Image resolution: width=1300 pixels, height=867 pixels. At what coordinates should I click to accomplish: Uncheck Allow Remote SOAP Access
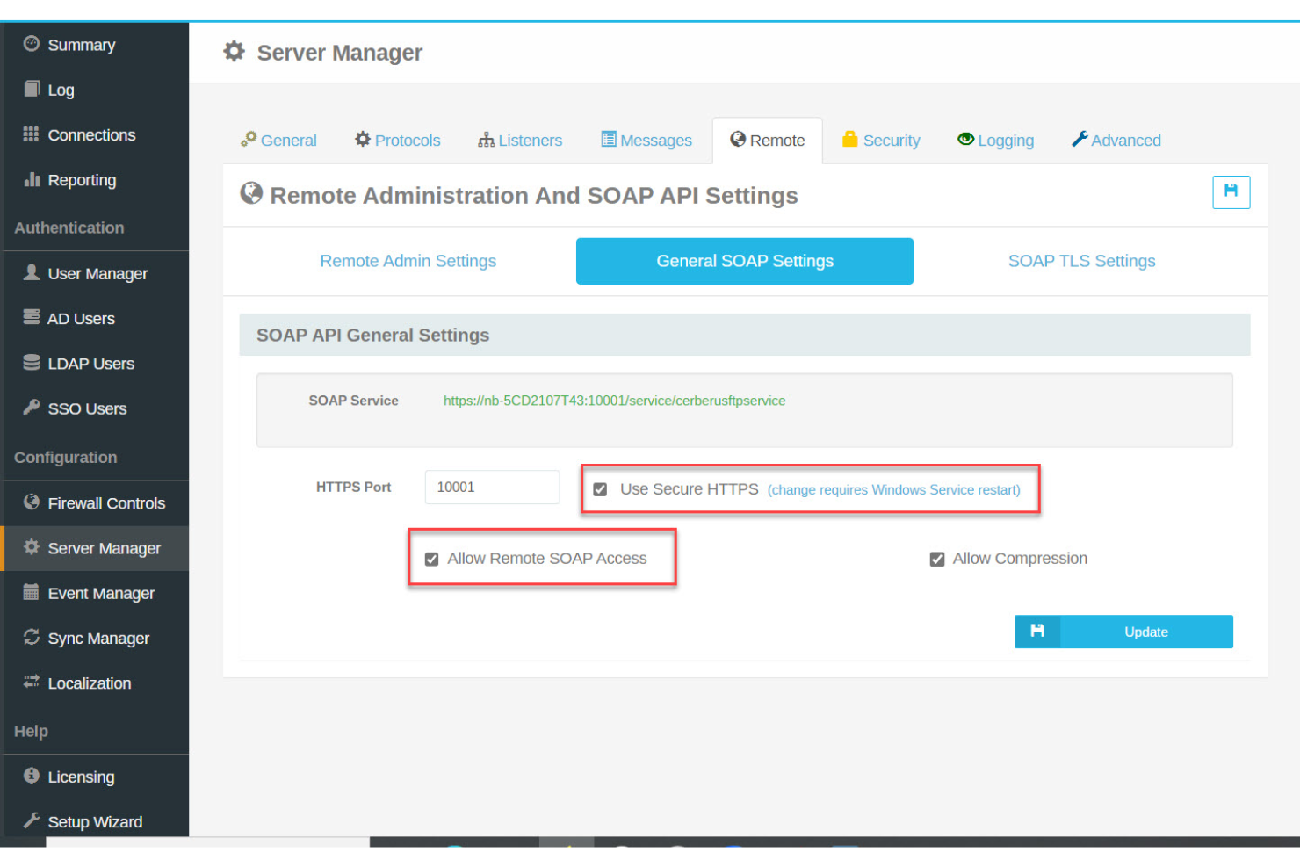[431, 559]
